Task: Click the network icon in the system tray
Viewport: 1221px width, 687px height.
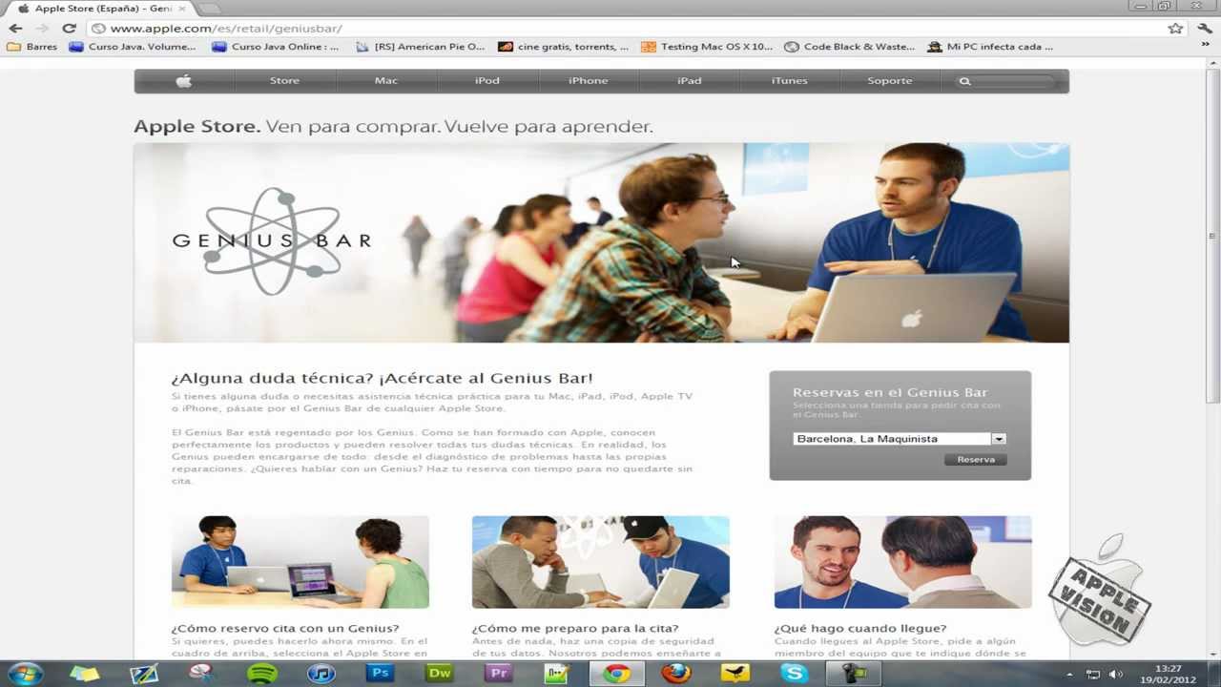Action: pyautogui.click(x=1093, y=675)
